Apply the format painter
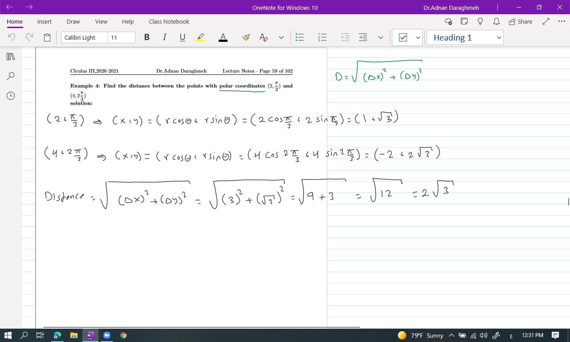The image size is (570, 342). (246, 38)
